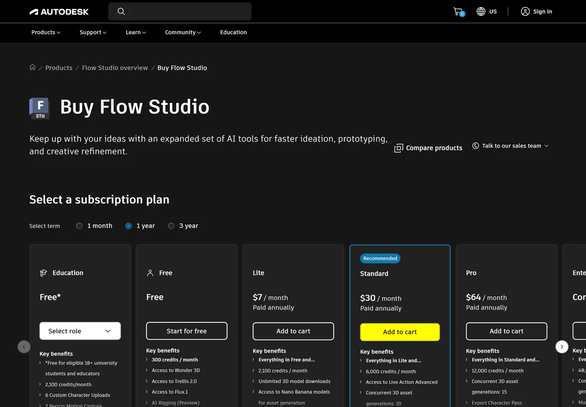Viewport: 586px width, 407px height.
Task: Click the Lite plan title
Action: (x=258, y=273)
